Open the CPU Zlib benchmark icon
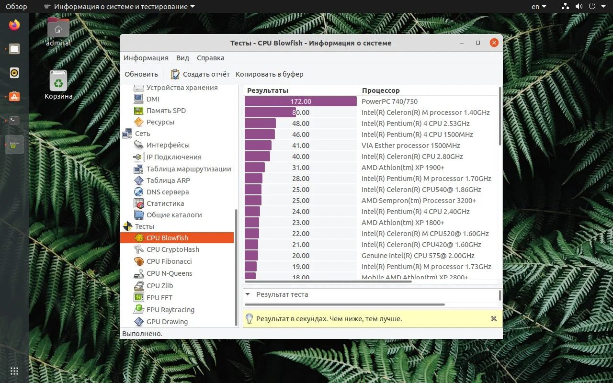The width and height of the screenshot is (613, 383). (x=139, y=286)
